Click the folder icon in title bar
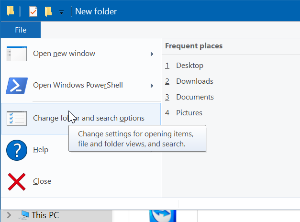Screen dimensions: 300x222 11,11
